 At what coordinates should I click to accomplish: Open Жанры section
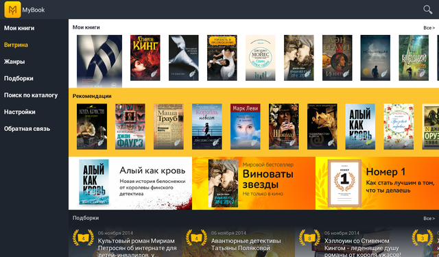(14, 62)
